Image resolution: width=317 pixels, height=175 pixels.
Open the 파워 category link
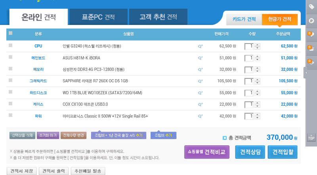tap(38, 116)
